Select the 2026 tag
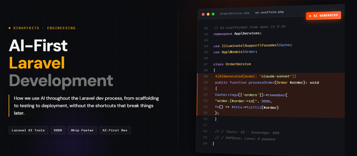The height and width of the screenshot is (156, 357). [58, 130]
